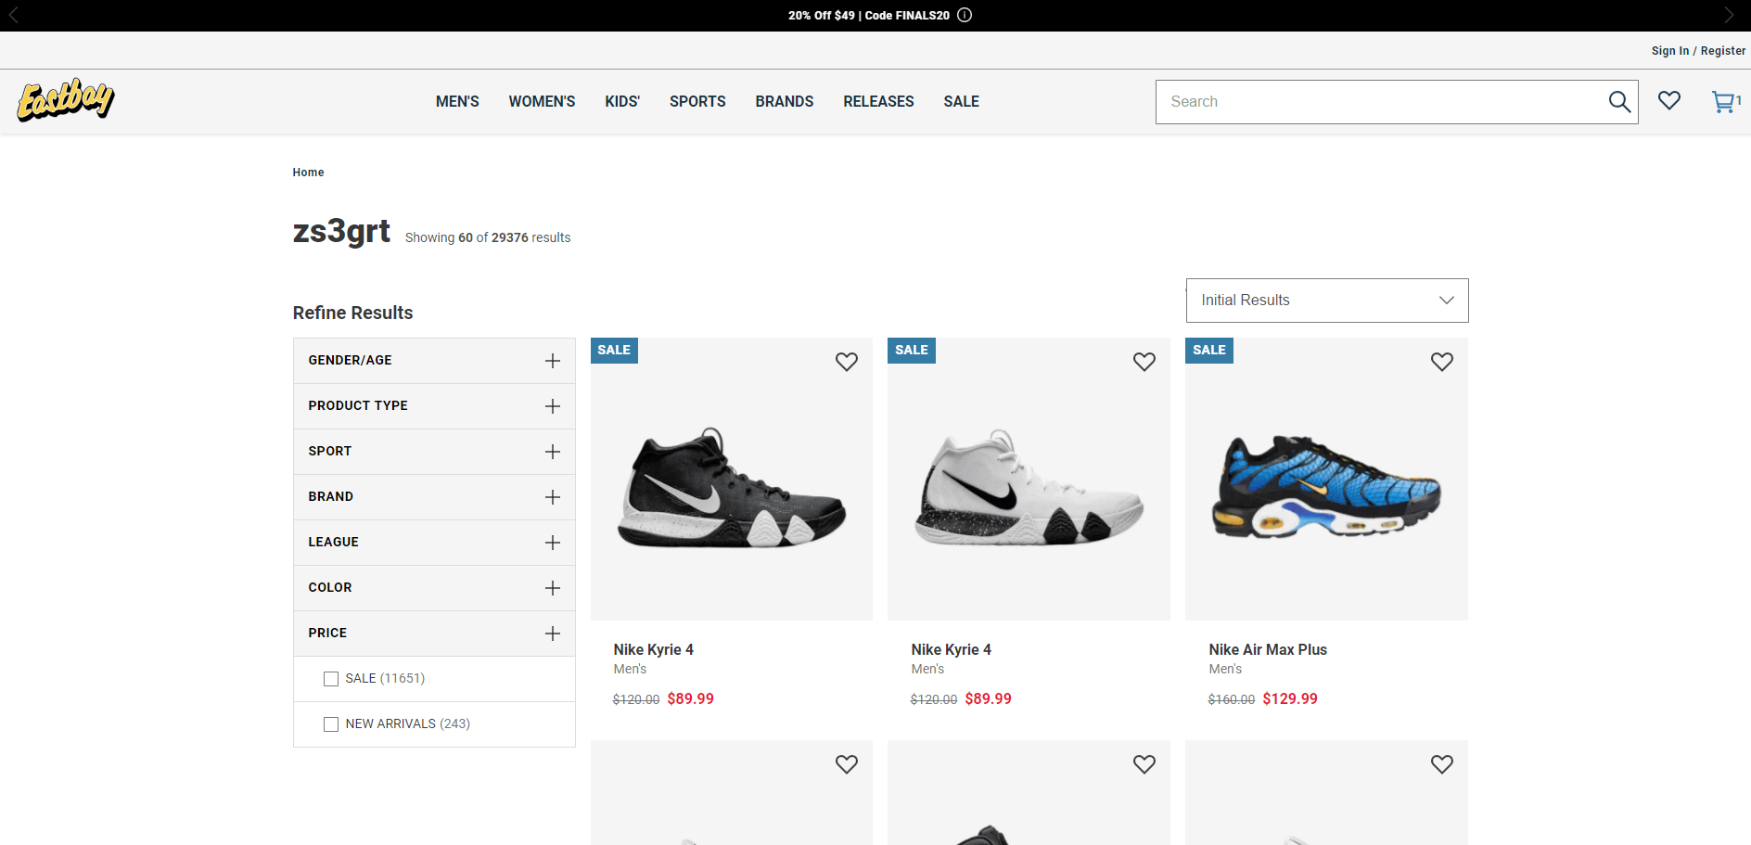Open the blue Nike Air Max Plus image
This screenshot has width=1751, height=845.
pyautogui.click(x=1326, y=480)
